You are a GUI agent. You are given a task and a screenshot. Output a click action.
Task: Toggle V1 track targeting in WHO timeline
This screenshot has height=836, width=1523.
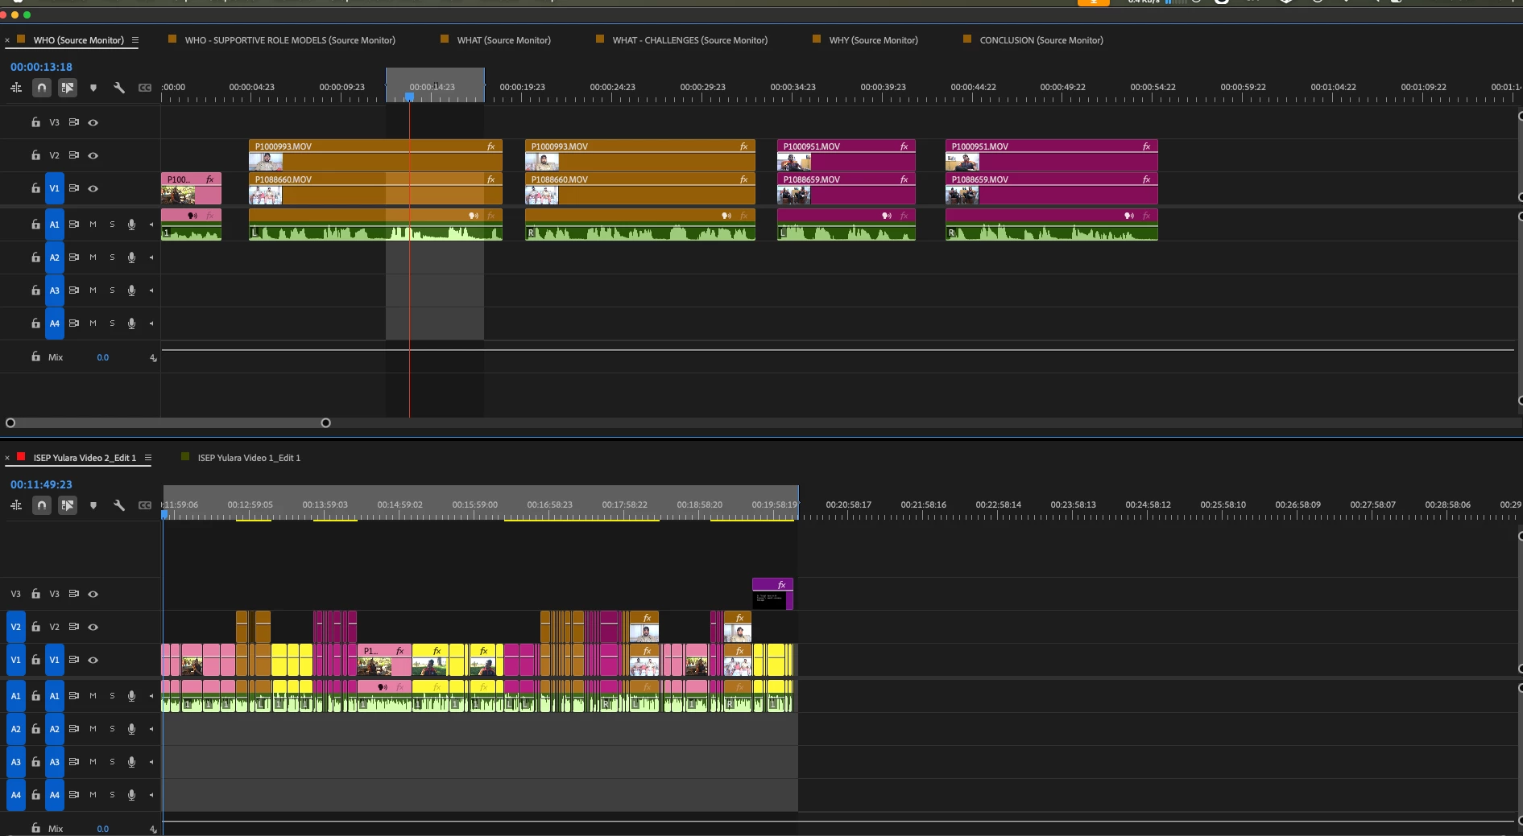tap(54, 188)
